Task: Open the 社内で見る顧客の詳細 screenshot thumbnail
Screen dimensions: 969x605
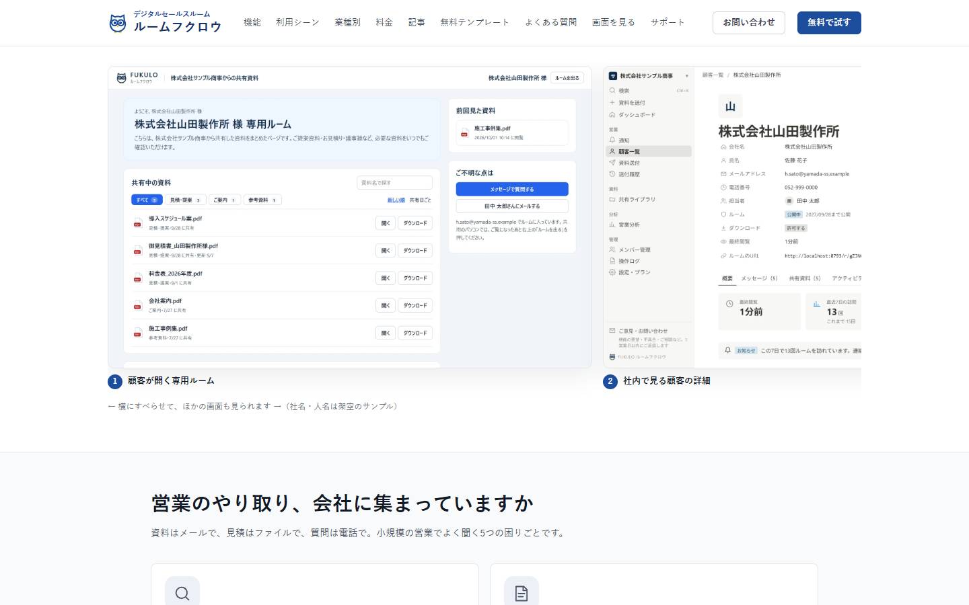Action: pos(732,217)
